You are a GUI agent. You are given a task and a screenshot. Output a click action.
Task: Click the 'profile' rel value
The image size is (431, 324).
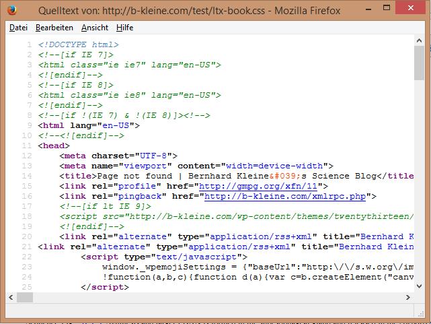point(137,186)
